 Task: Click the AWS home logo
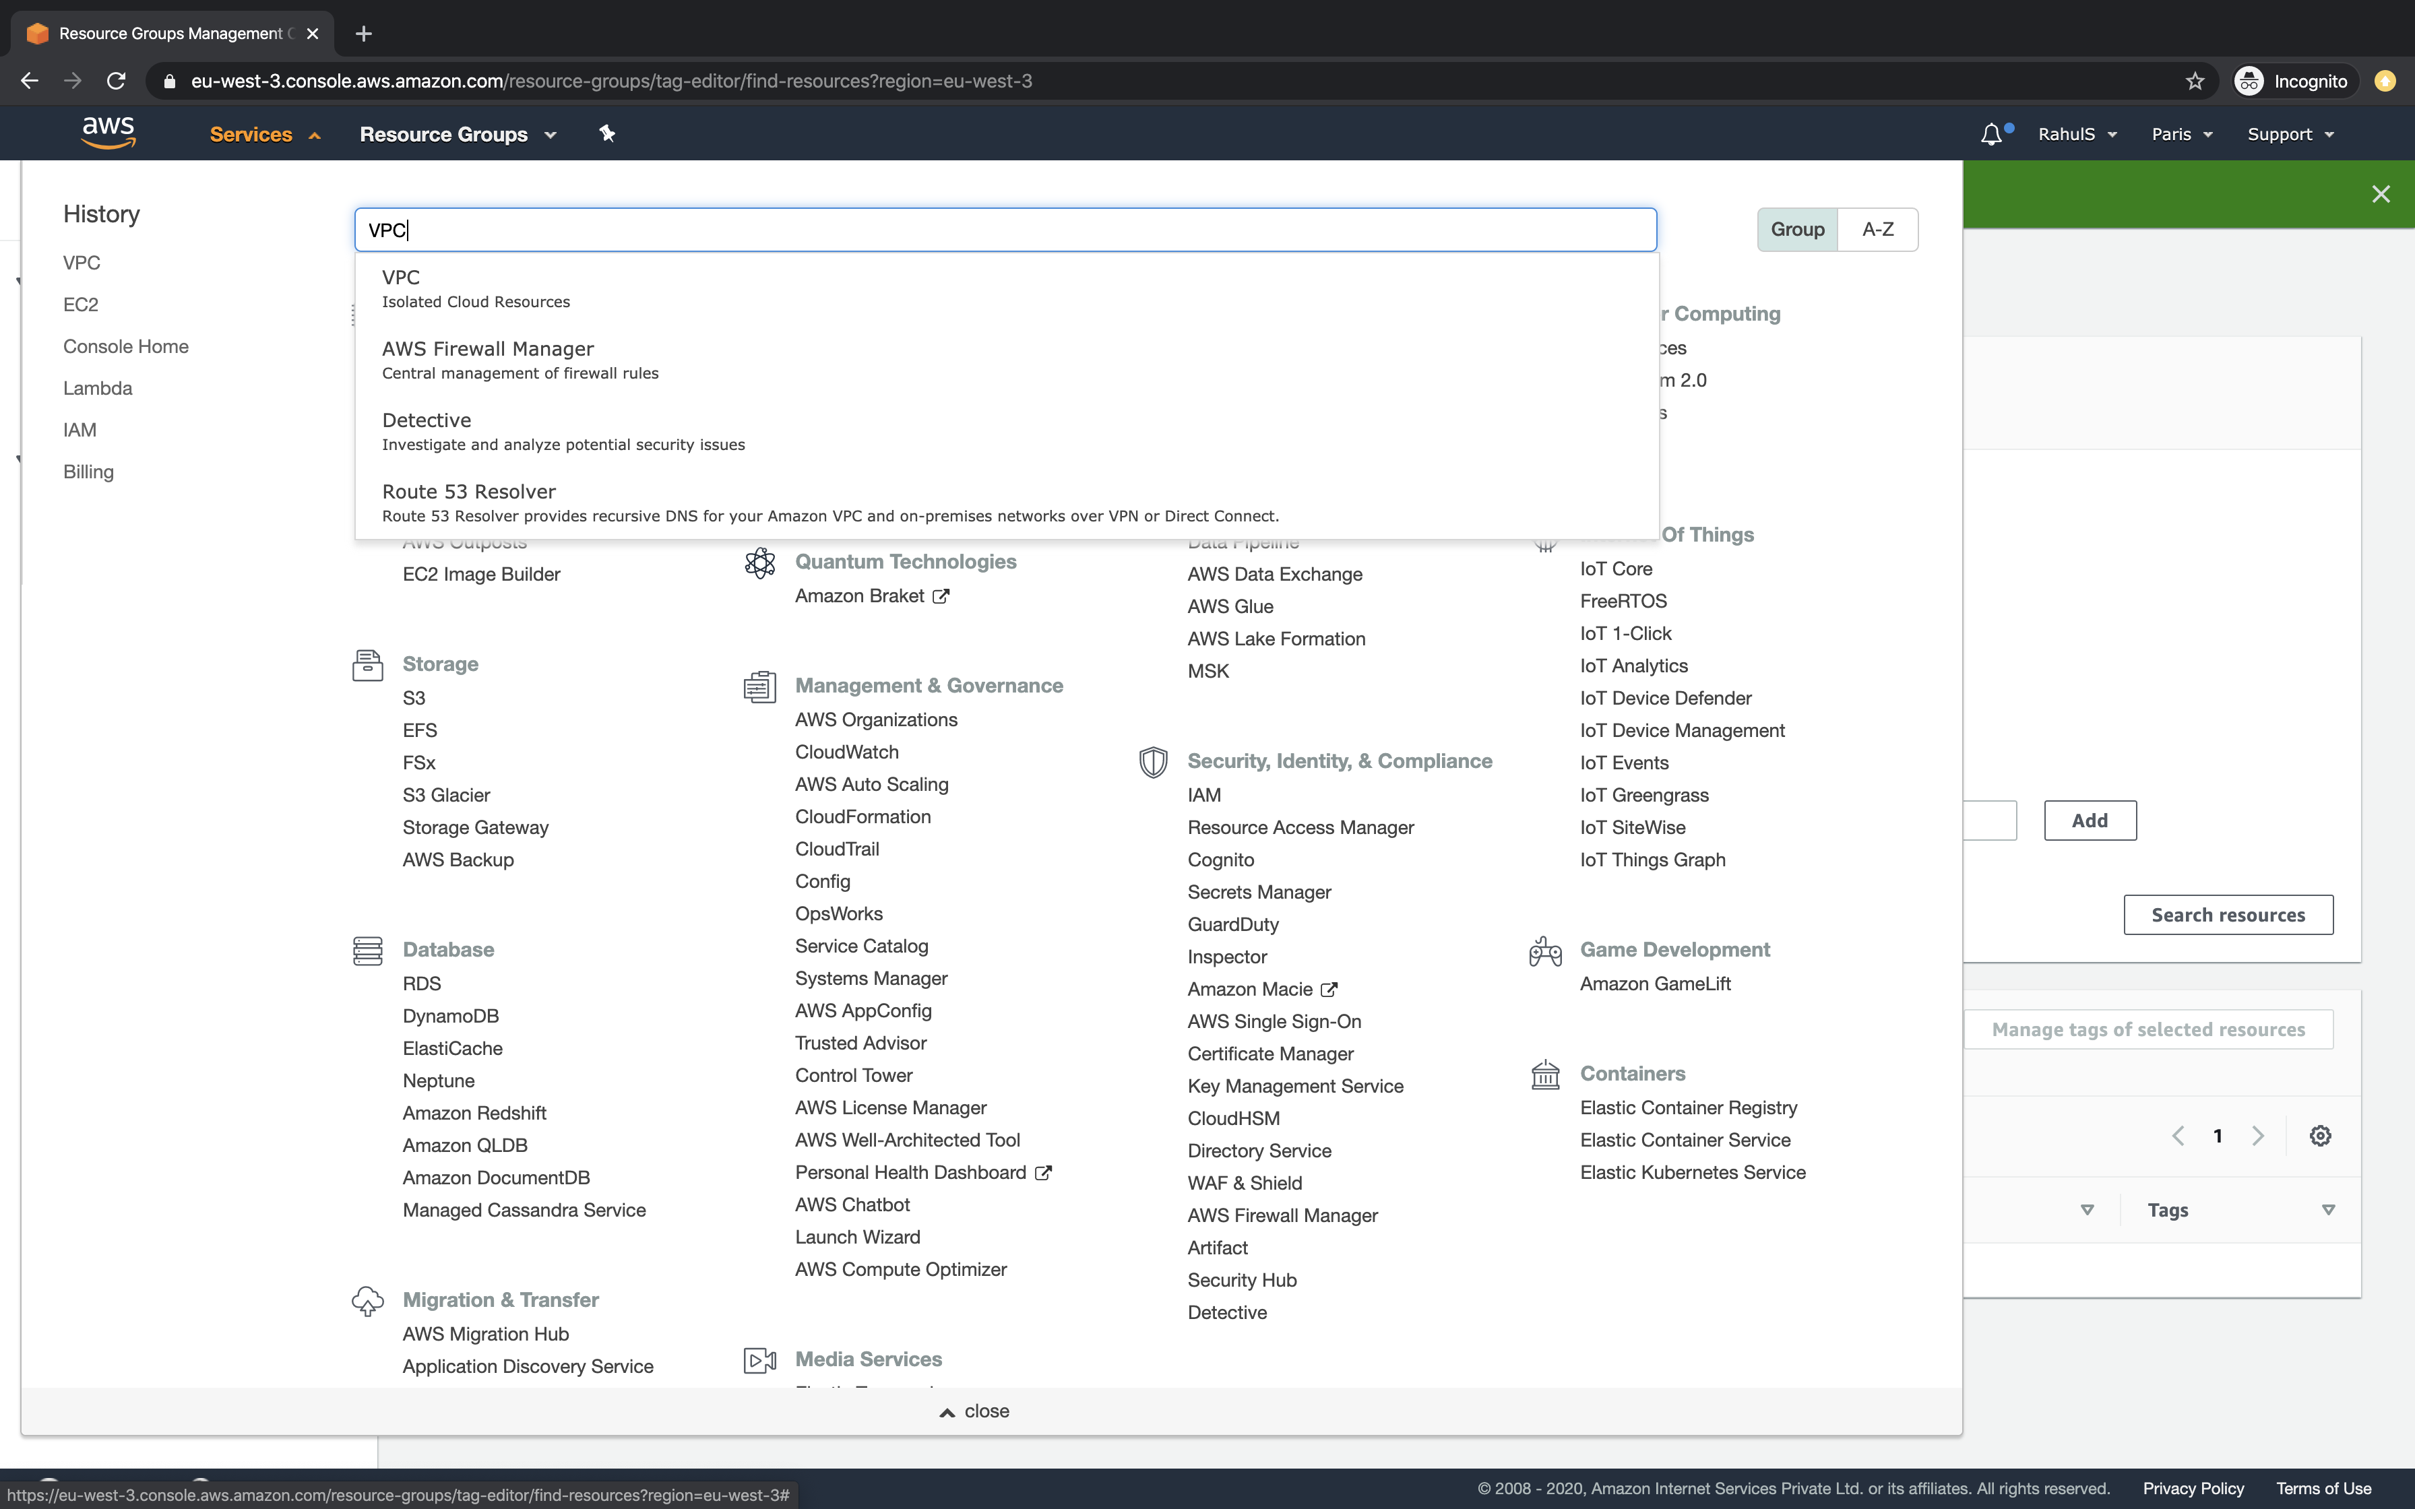108,132
